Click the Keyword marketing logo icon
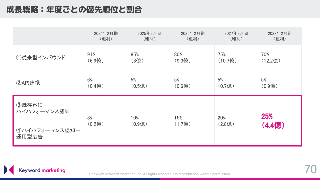Screen dimensions: 320x180 coord(9,170)
